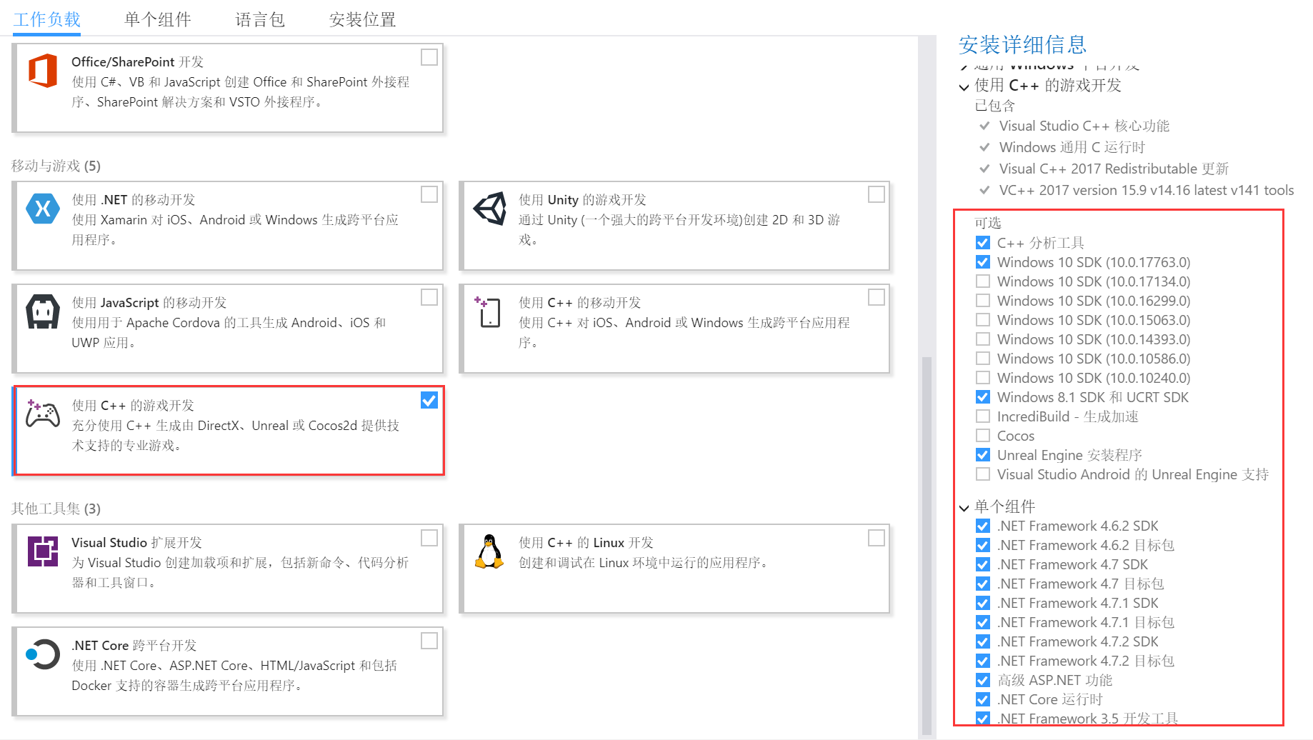
Task: Click the Visual Studio extension development icon
Action: click(x=42, y=551)
